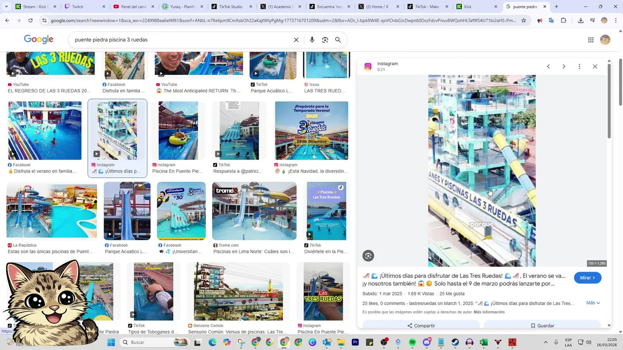Open browser extensions puzzle icon
The width and height of the screenshot is (623, 350).
(564, 20)
